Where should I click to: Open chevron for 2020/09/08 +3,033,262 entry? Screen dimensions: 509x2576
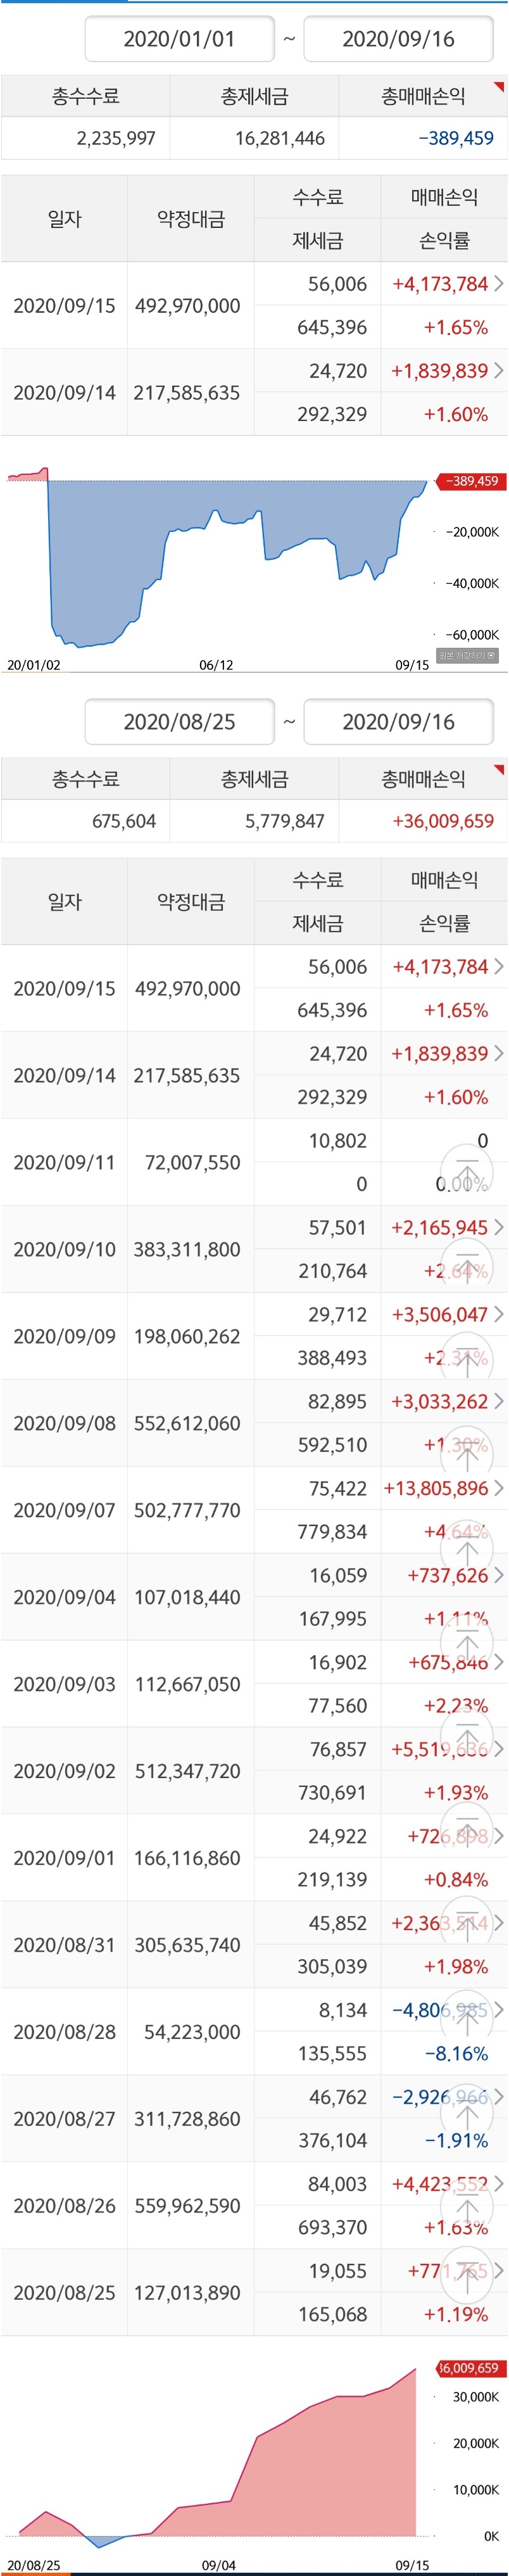coord(499,1401)
